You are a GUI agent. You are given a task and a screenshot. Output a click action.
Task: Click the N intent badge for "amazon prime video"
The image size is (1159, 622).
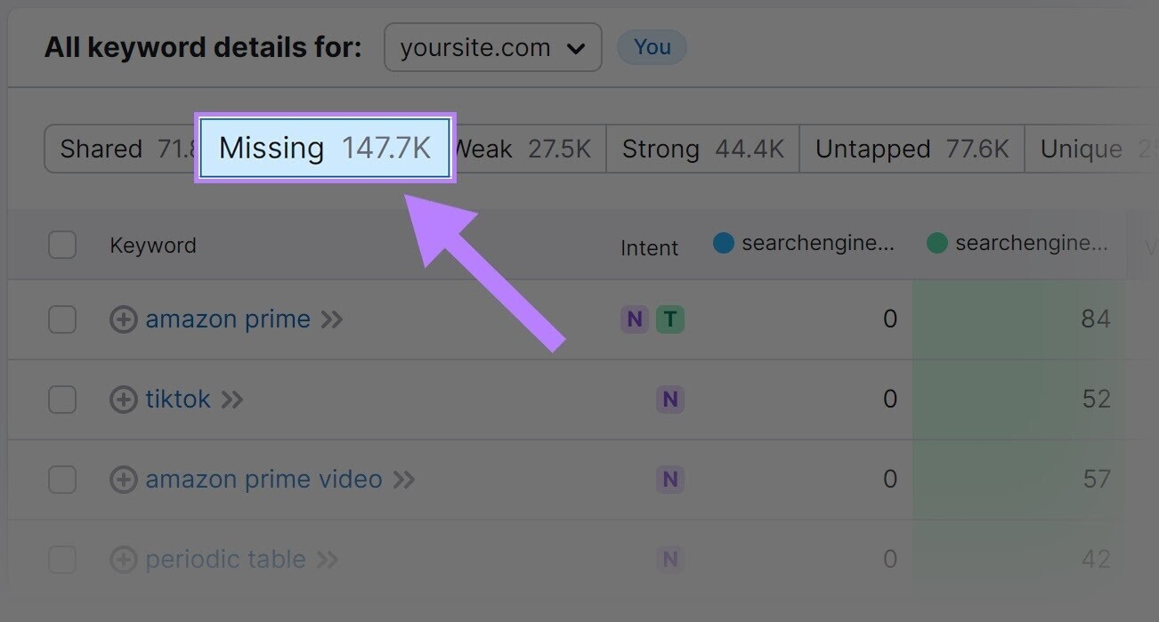coord(670,479)
